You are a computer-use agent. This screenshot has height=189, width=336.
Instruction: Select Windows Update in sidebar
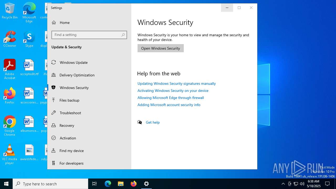pyautogui.click(x=89, y=62)
